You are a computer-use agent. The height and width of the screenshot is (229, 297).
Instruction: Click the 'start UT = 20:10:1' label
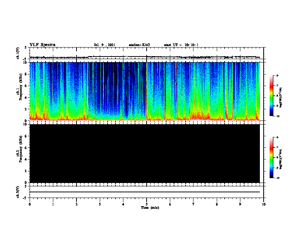click(x=181, y=45)
